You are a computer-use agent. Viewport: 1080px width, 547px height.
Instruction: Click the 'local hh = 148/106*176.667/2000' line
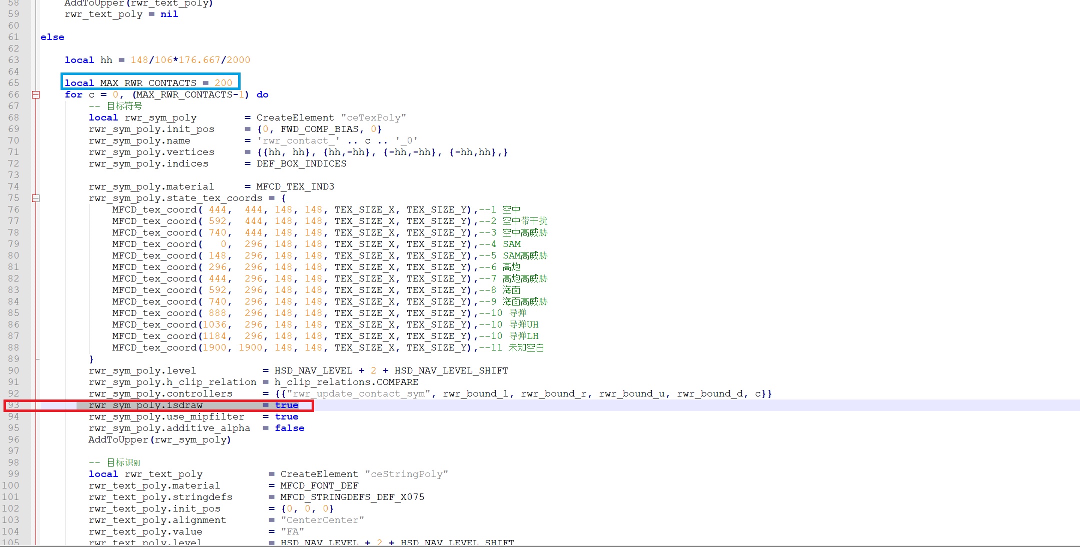158,60
